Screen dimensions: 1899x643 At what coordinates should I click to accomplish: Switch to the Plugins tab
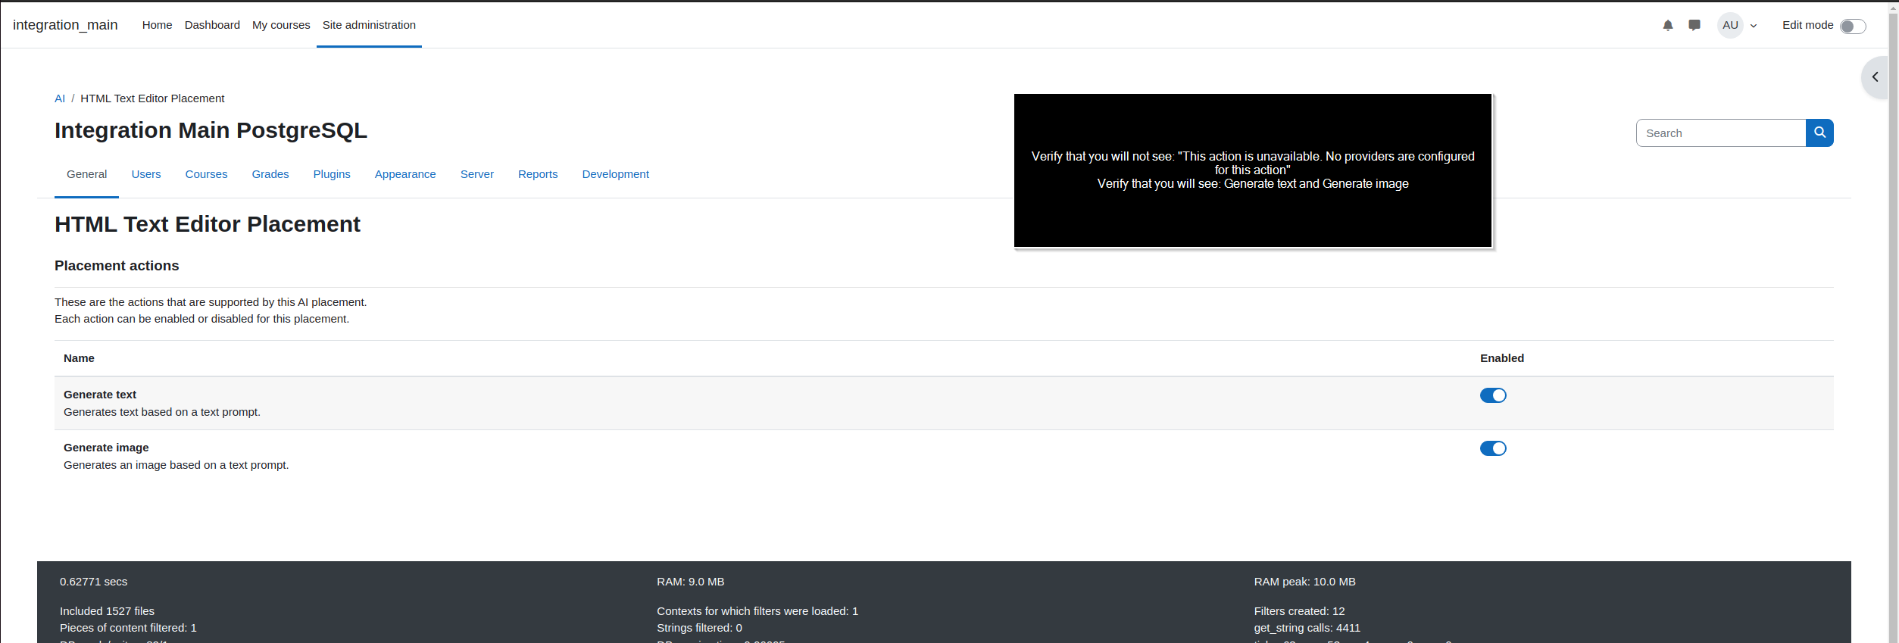332,174
